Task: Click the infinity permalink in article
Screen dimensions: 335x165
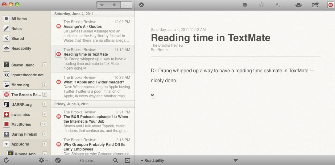Action: [152, 95]
